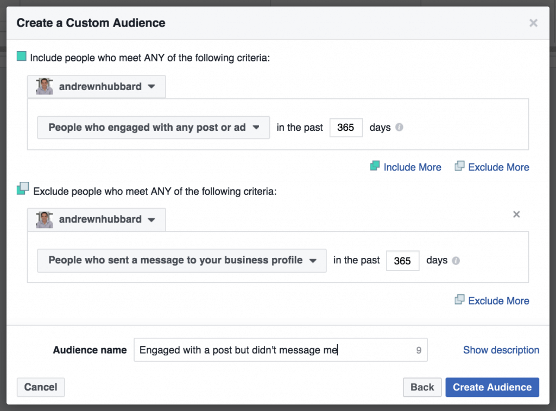Open the "People who sent a message to your business profile" dropdown
Viewport: 556px width, 411px height.
[x=181, y=260]
